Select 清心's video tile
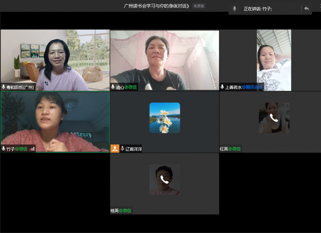This screenshot has width=321, height=233. 165,60
